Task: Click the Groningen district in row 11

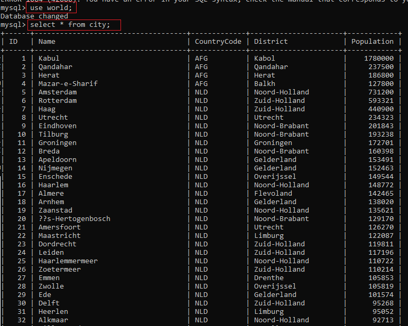Action: click(273, 143)
